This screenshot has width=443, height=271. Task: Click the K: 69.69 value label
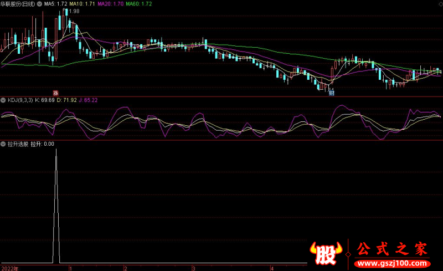pos(45,100)
